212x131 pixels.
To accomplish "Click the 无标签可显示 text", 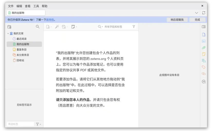I will [24, 105].
